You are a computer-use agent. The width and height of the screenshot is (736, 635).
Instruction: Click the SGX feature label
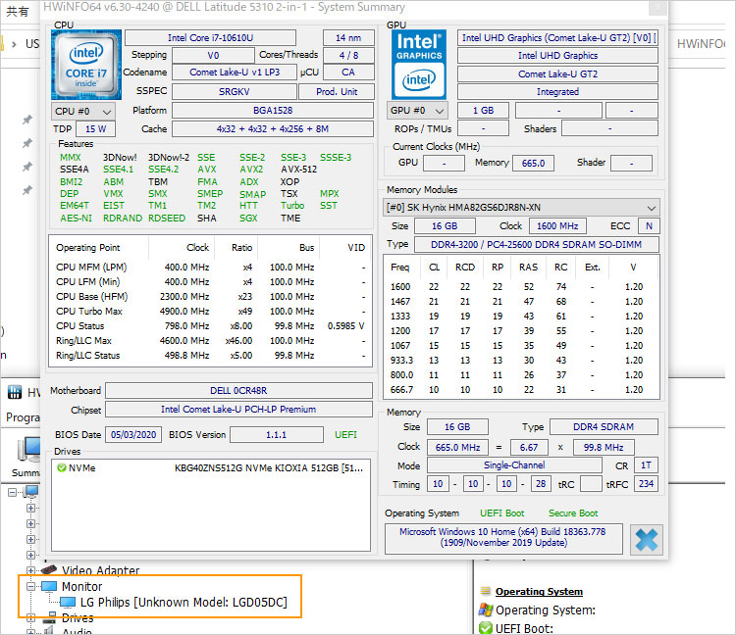pos(248,218)
